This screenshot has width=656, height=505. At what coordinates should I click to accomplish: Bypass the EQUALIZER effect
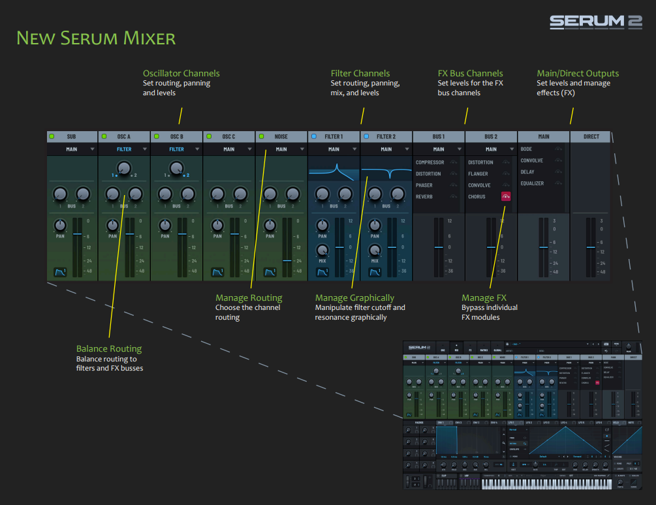(558, 183)
